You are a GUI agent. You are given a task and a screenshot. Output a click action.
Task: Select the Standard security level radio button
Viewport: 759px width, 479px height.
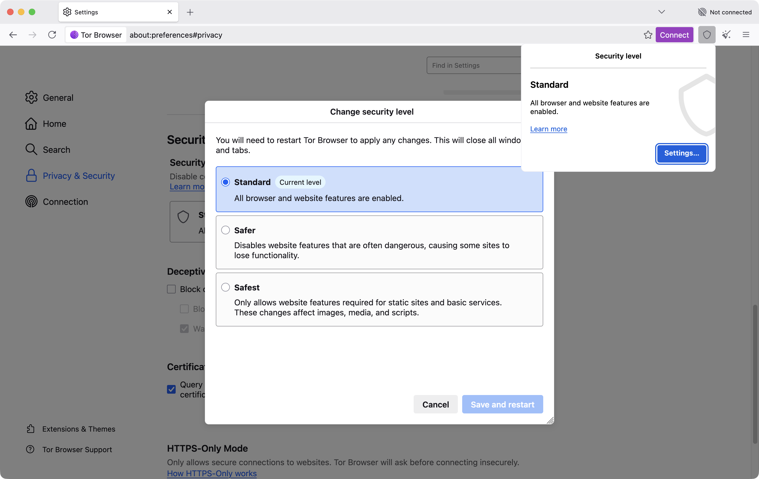(x=225, y=182)
